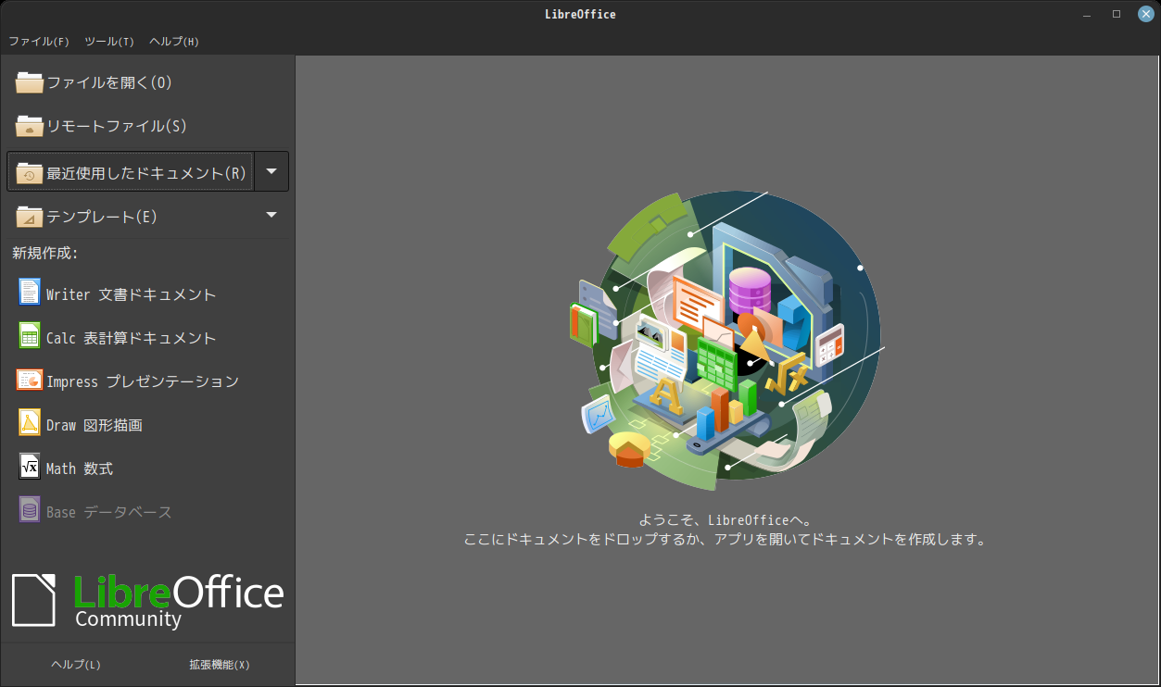Click the Templates folder icon
1161x687 pixels.
tap(30, 216)
